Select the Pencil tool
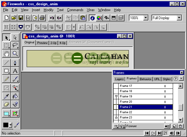The height and width of the screenshot is (137, 187). pos(7,79)
